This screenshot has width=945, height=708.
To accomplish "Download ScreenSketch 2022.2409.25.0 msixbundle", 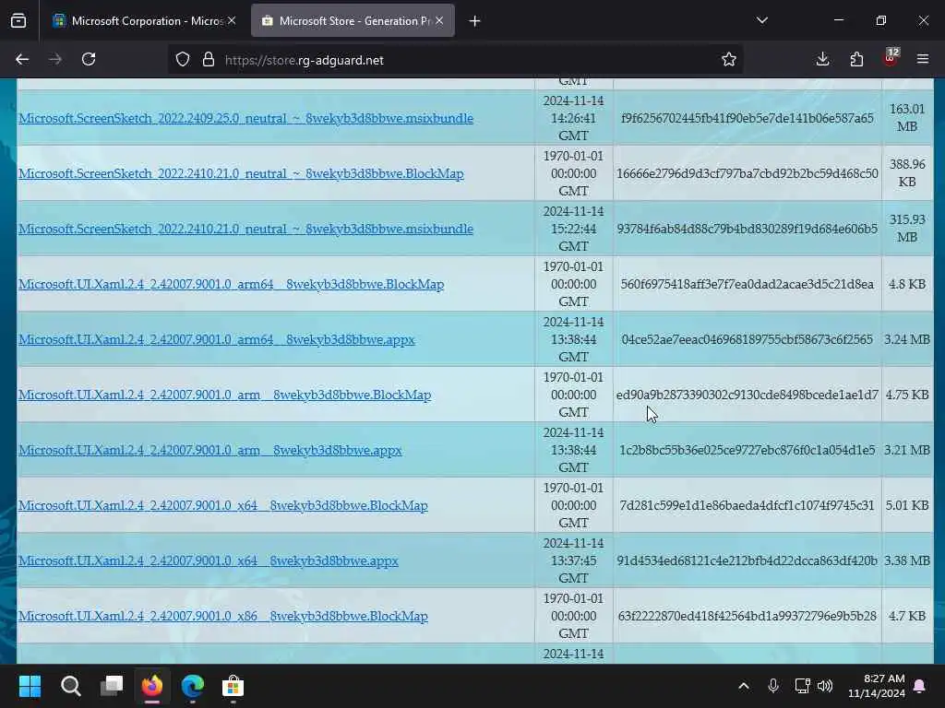I will (x=245, y=118).
